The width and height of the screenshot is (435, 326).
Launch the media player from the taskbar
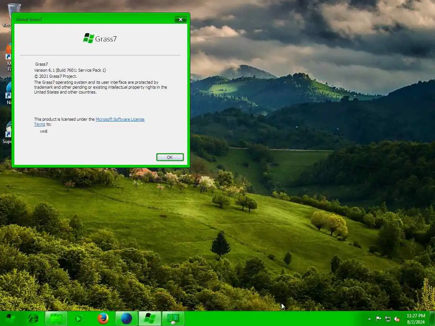click(79, 318)
